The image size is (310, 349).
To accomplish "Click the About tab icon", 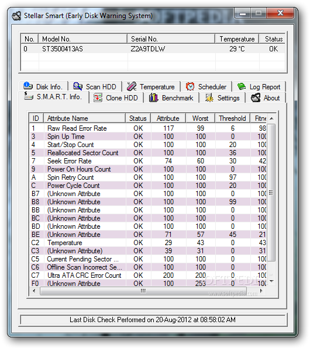I will point(256,97).
